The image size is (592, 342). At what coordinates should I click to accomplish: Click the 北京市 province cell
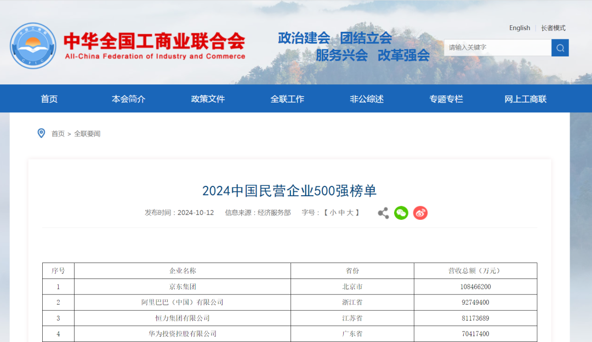[352, 287]
